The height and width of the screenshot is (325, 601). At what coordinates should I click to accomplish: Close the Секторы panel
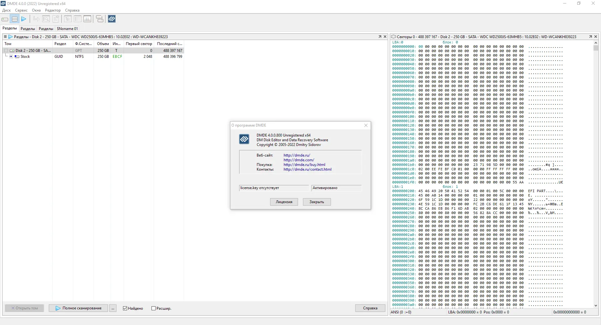click(x=596, y=37)
